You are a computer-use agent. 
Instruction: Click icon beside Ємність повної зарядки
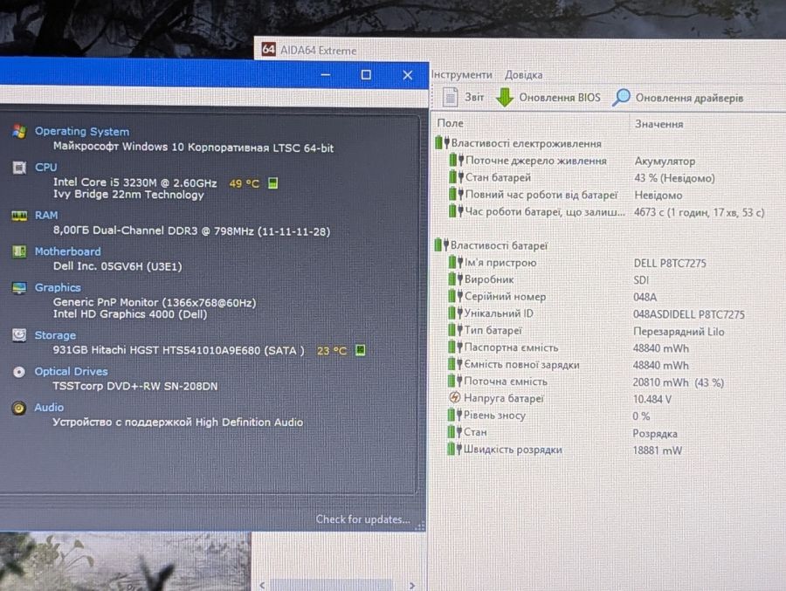(455, 364)
